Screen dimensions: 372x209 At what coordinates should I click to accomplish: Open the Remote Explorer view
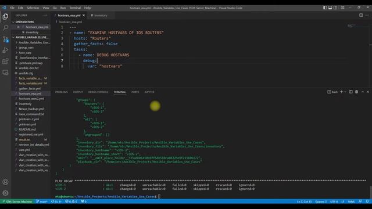5,73
